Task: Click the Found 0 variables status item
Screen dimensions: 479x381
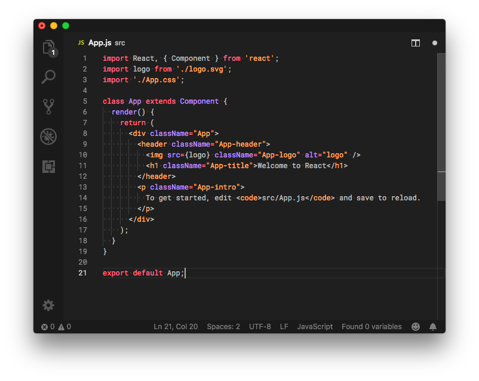Action: tap(371, 327)
